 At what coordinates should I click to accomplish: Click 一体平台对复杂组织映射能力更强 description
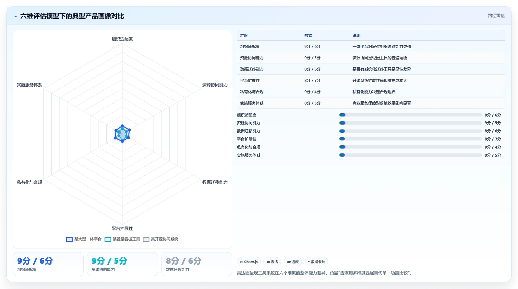point(382,47)
